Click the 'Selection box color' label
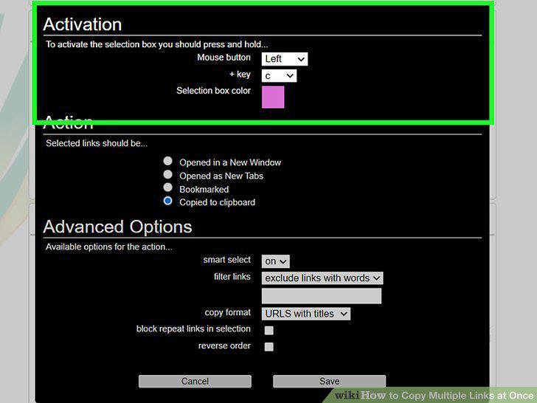Viewport: 537px width, 403px height. pos(213,91)
